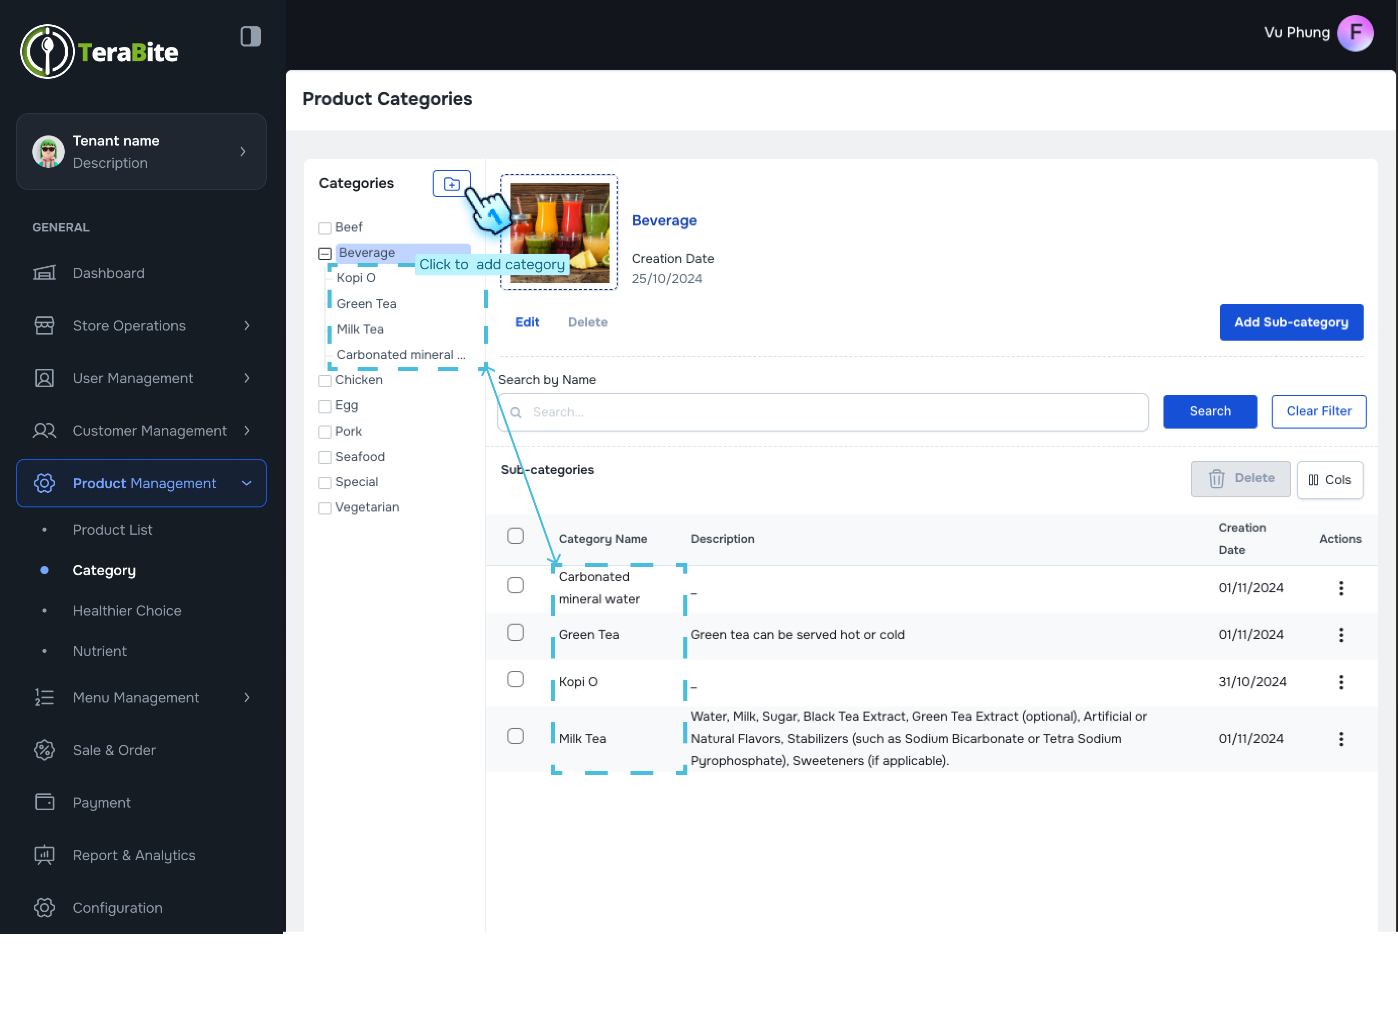The image size is (1398, 1035).
Task: Collapse the sidebar with the panel icon
Action: (x=251, y=36)
